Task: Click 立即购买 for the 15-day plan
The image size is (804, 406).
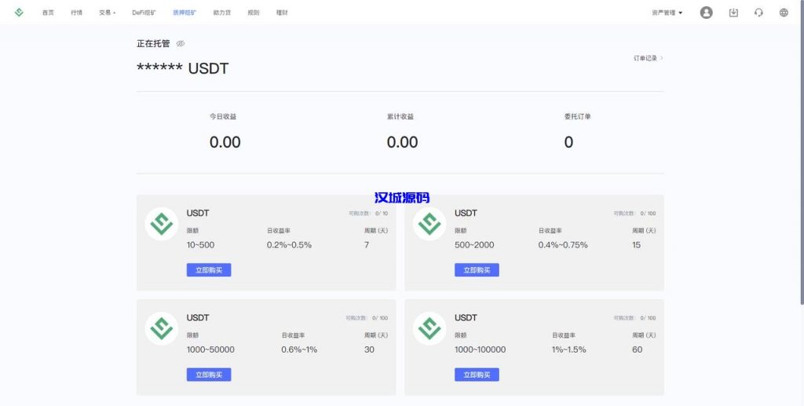Action: pos(477,270)
